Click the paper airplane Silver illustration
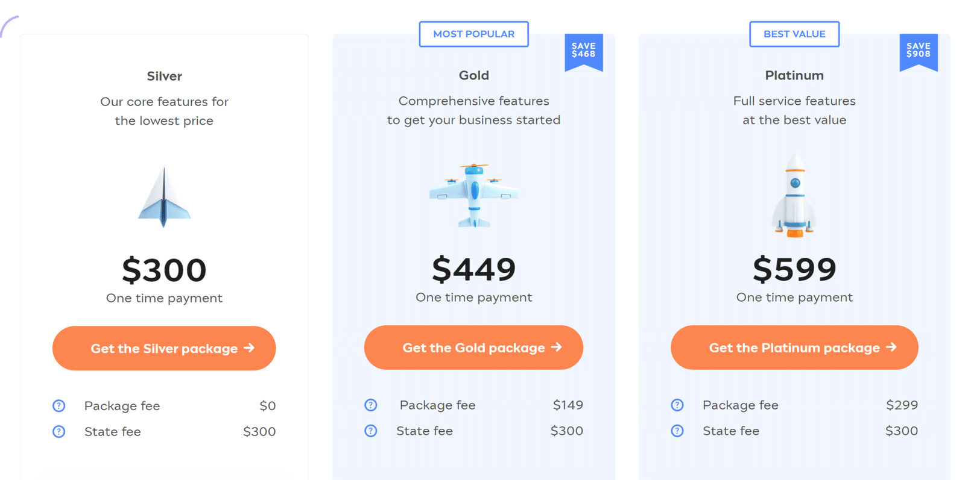This screenshot has height=480, width=965. tap(164, 197)
